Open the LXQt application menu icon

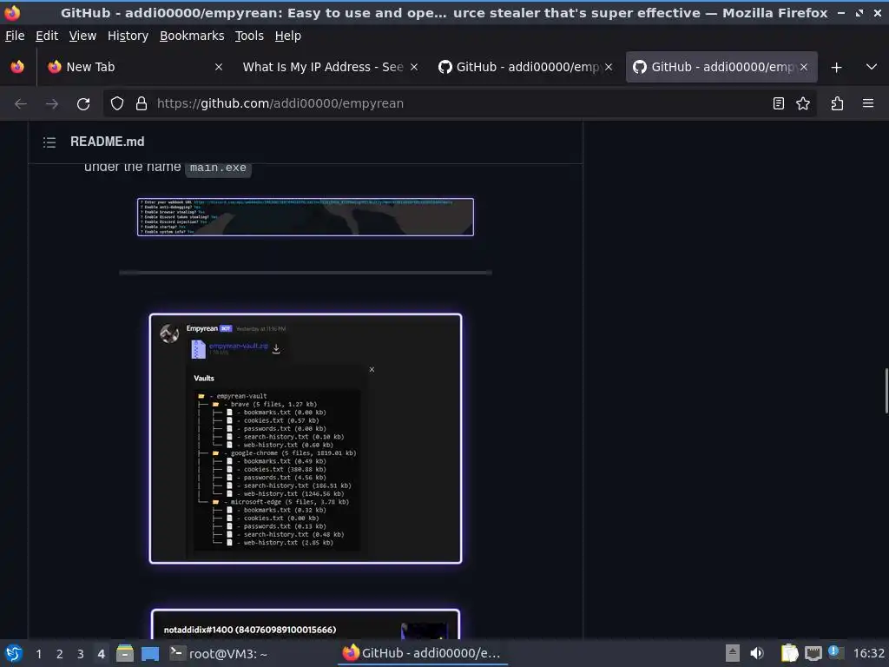click(x=14, y=653)
